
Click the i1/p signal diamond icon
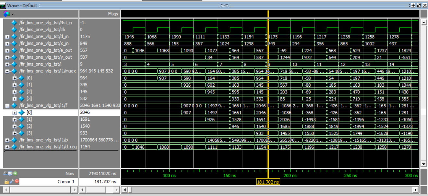[x=14, y=140]
